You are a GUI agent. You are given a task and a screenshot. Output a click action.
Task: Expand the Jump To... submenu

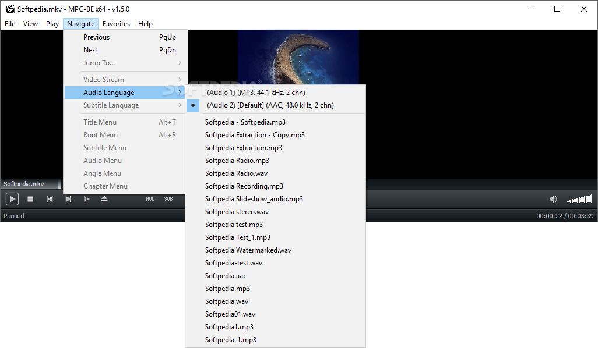[x=126, y=63]
